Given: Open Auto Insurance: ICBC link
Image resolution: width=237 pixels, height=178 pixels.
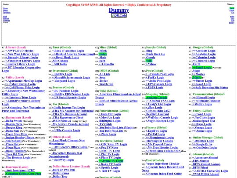Looking at the screenshot, I should click(20, 171).
